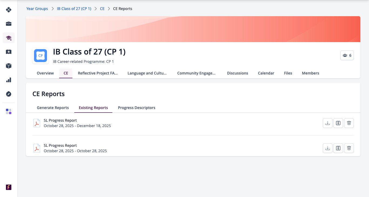Image resolution: width=369 pixels, height=197 pixels.
Task: Delete the October 28 - December 18 report
Action: pos(349,123)
